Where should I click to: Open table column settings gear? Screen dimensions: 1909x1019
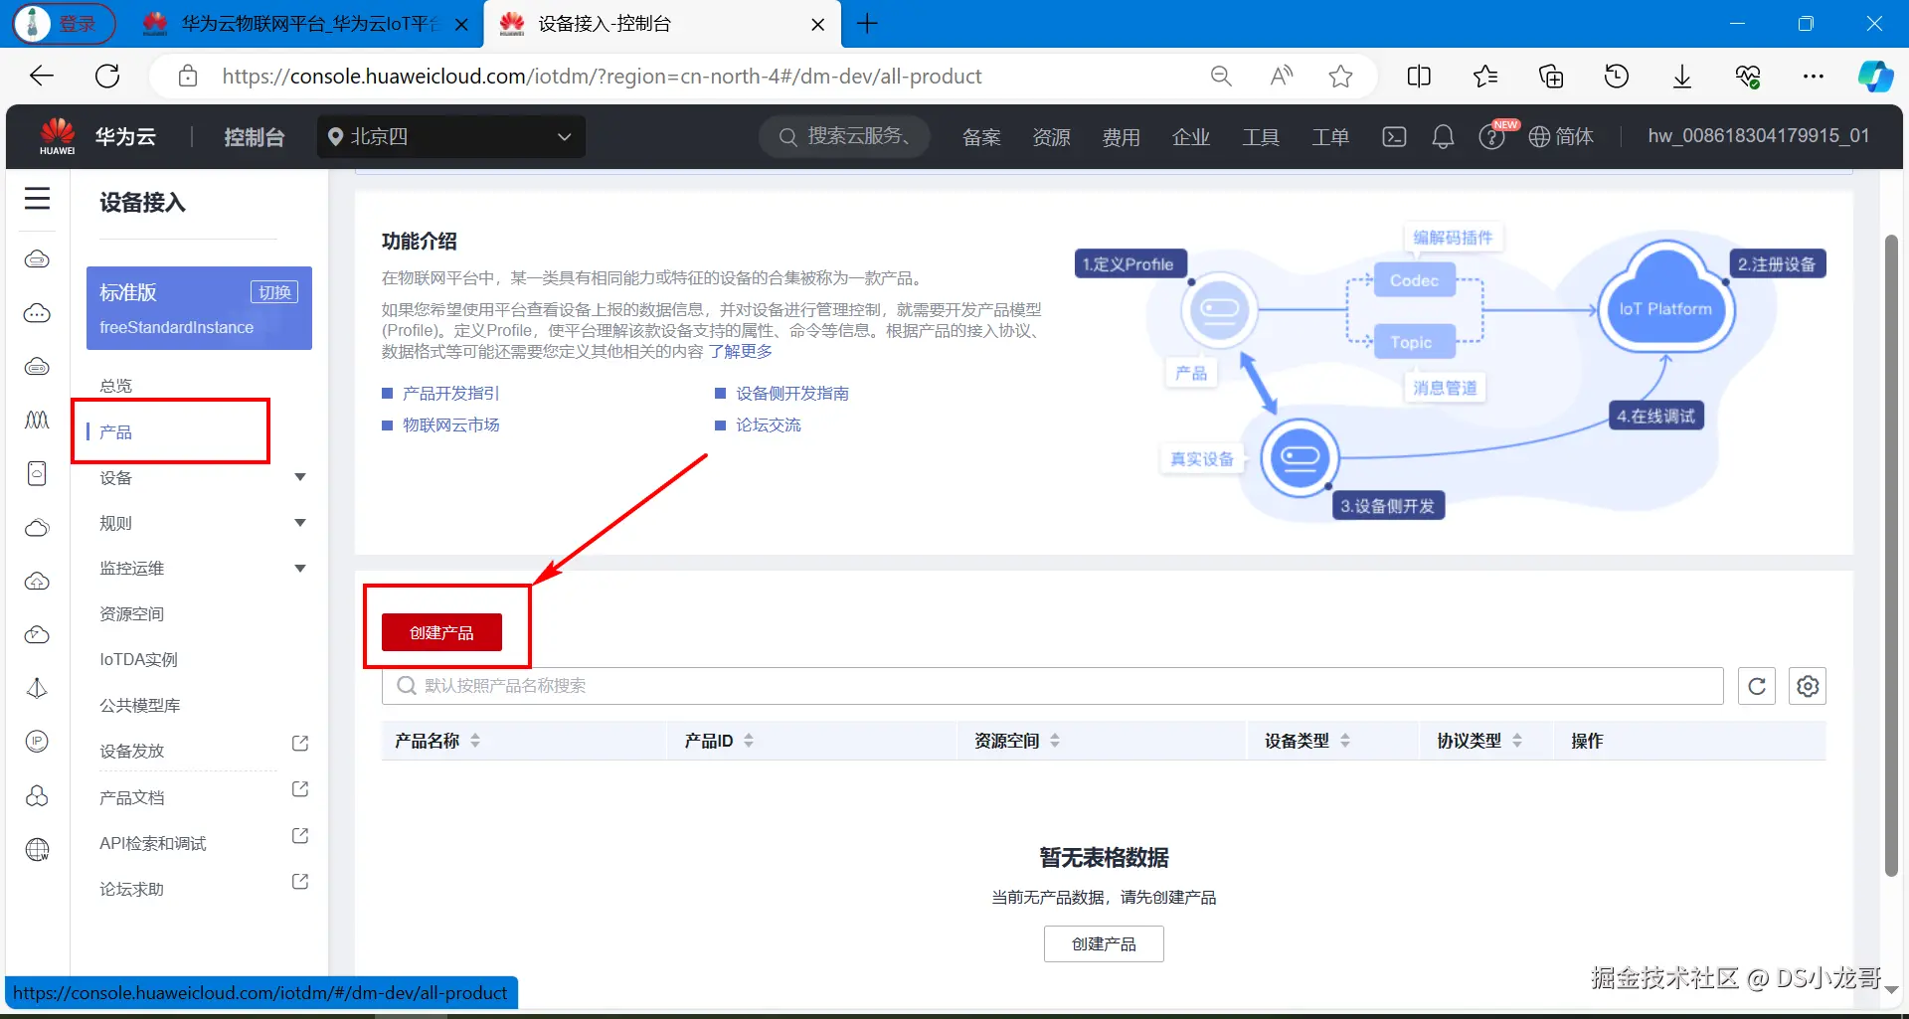1808,686
